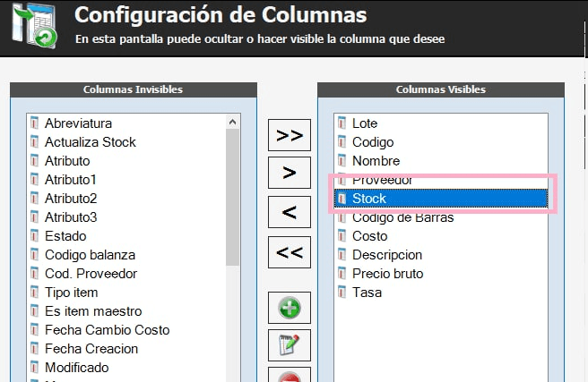Click the icon beside Precio bruto
588x382 pixels.
[x=342, y=274]
